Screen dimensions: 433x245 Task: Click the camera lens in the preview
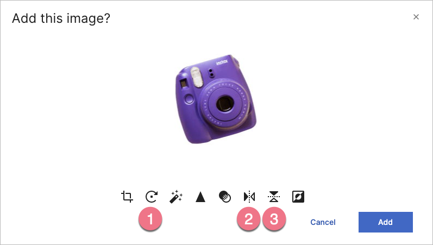[x=225, y=104]
